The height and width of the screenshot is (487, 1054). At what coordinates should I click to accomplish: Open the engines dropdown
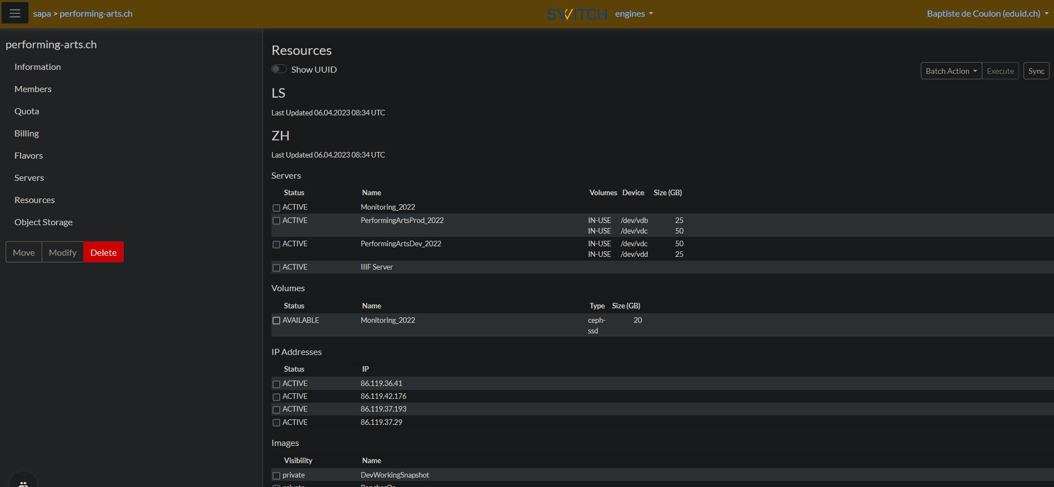[634, 14]
